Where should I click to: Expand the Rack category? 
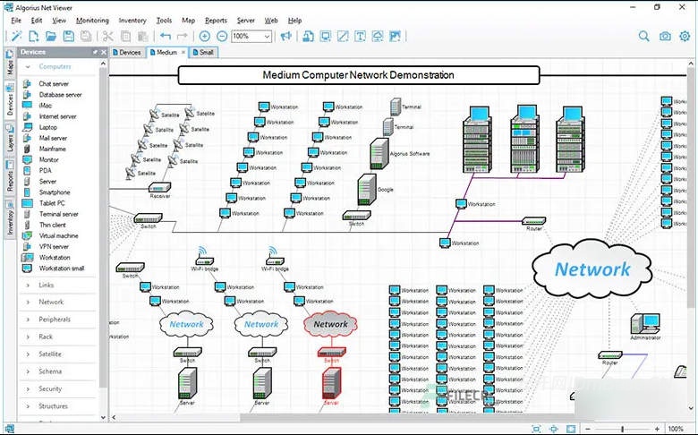(x=28, y=337)
